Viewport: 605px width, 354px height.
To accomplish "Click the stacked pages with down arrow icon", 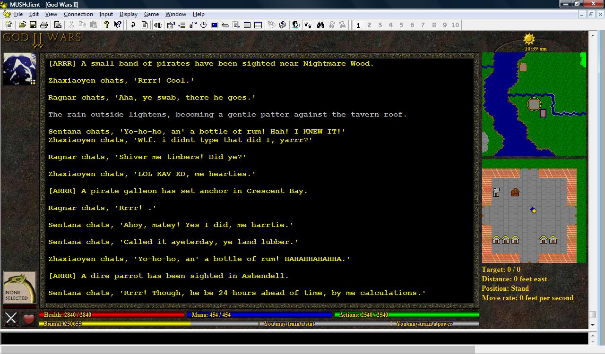I will (x=283, y=25).
